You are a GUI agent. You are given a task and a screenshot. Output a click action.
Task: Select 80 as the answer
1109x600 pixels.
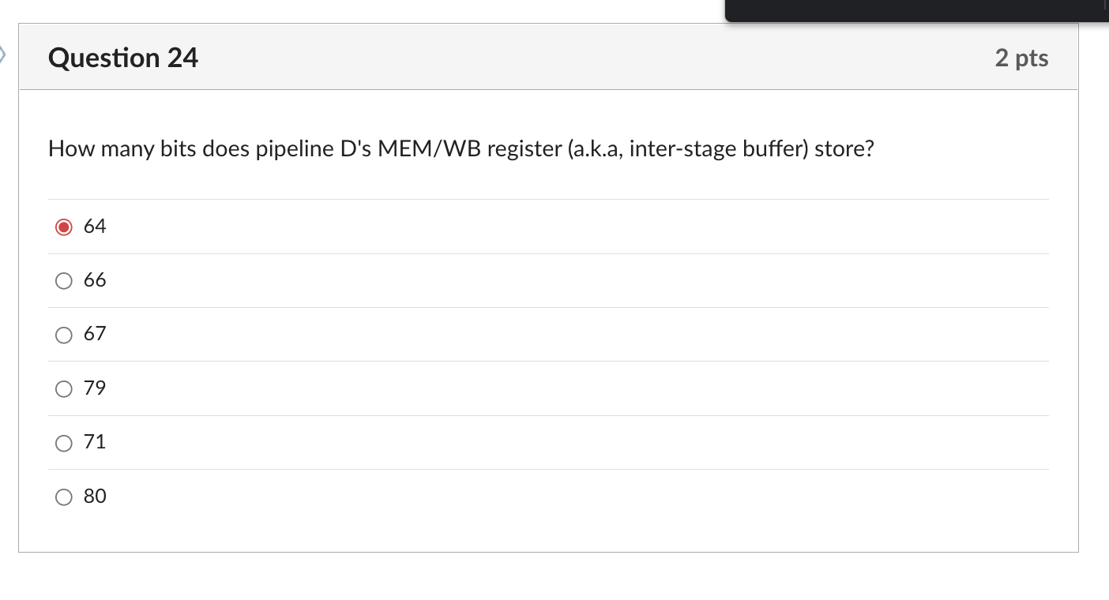(x=63, y=497)
